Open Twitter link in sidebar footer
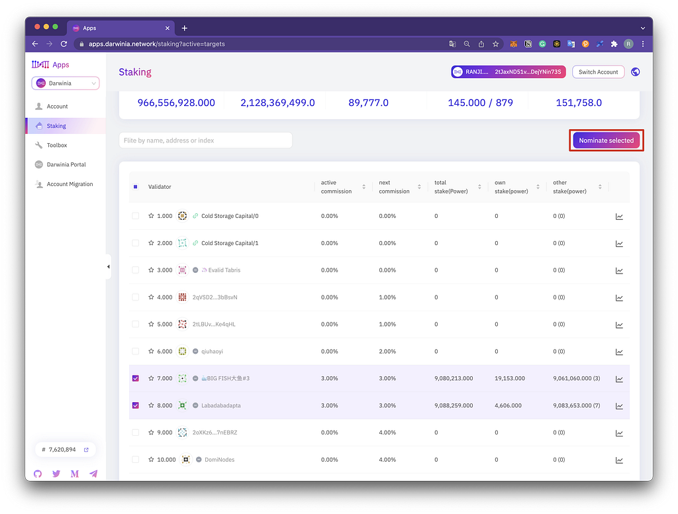678x514 pixels. (x=56, y=474)
